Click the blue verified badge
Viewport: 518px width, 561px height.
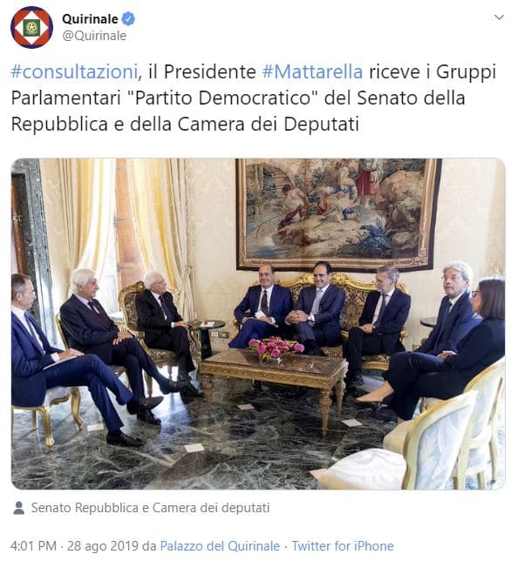(128, 18)
